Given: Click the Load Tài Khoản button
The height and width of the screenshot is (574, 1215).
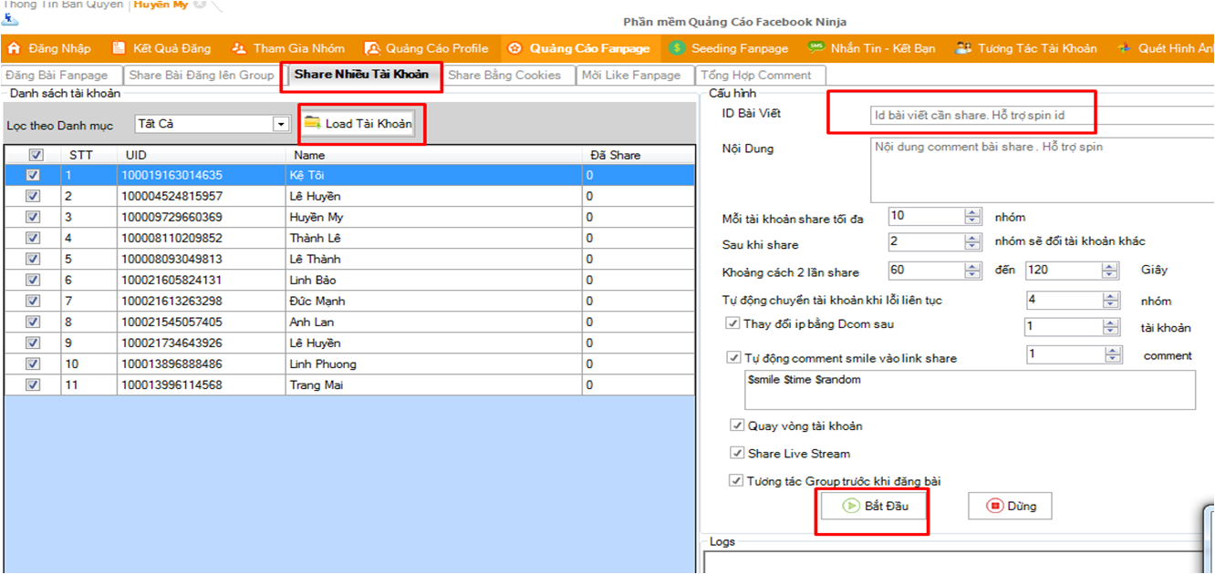Looking at the screenshot, I should [x=359, y=124].
